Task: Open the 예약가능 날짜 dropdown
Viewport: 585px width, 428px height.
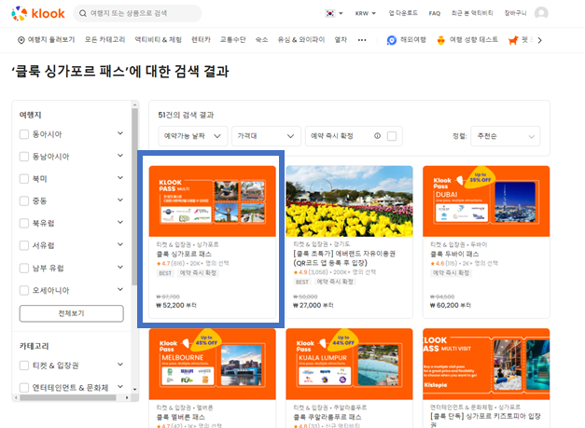Action: point(193,136)
